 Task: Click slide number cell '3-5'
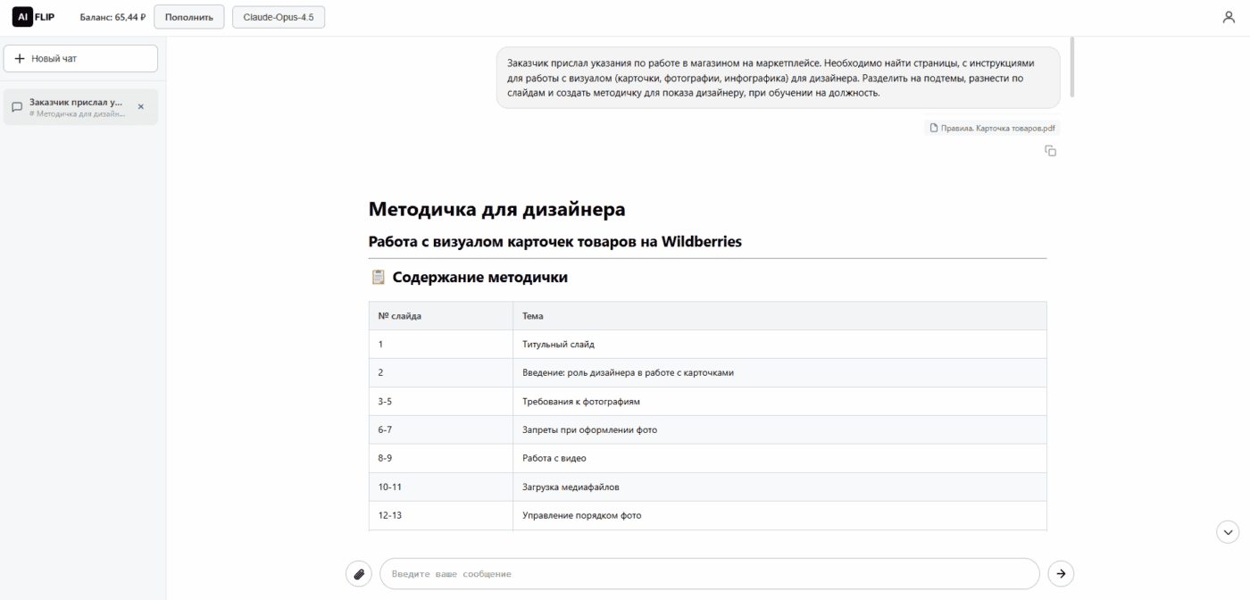pos(441,402)
